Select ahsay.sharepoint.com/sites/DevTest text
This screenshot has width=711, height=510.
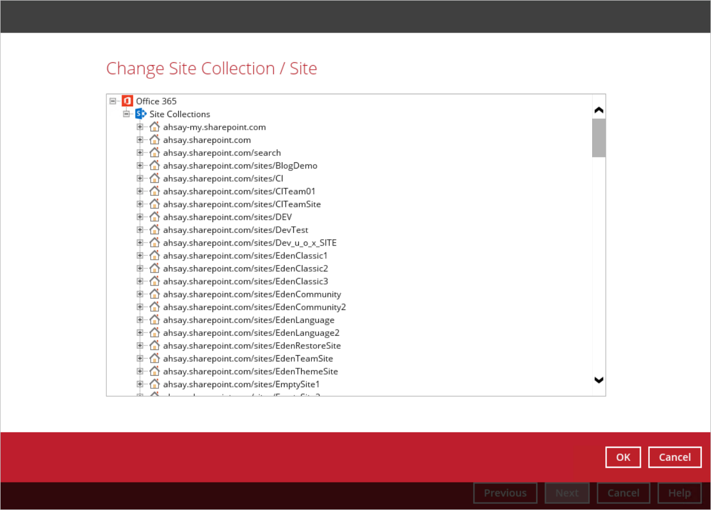click(235, 230)
